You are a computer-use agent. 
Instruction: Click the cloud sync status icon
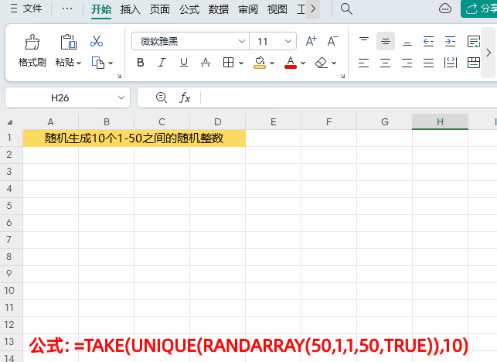[445, 9]
